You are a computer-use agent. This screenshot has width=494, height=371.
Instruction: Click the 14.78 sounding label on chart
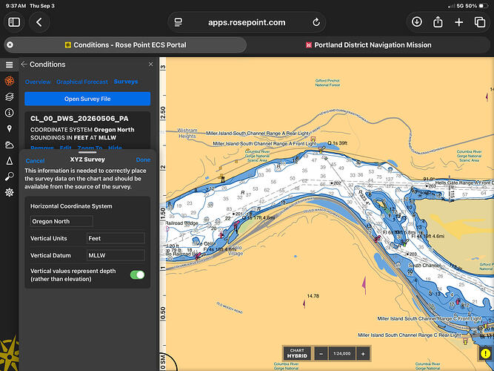pos(313,296)
